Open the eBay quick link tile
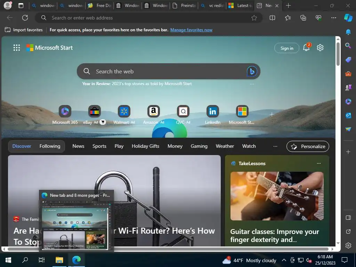356x267 pixels. [x=94, y=115]
